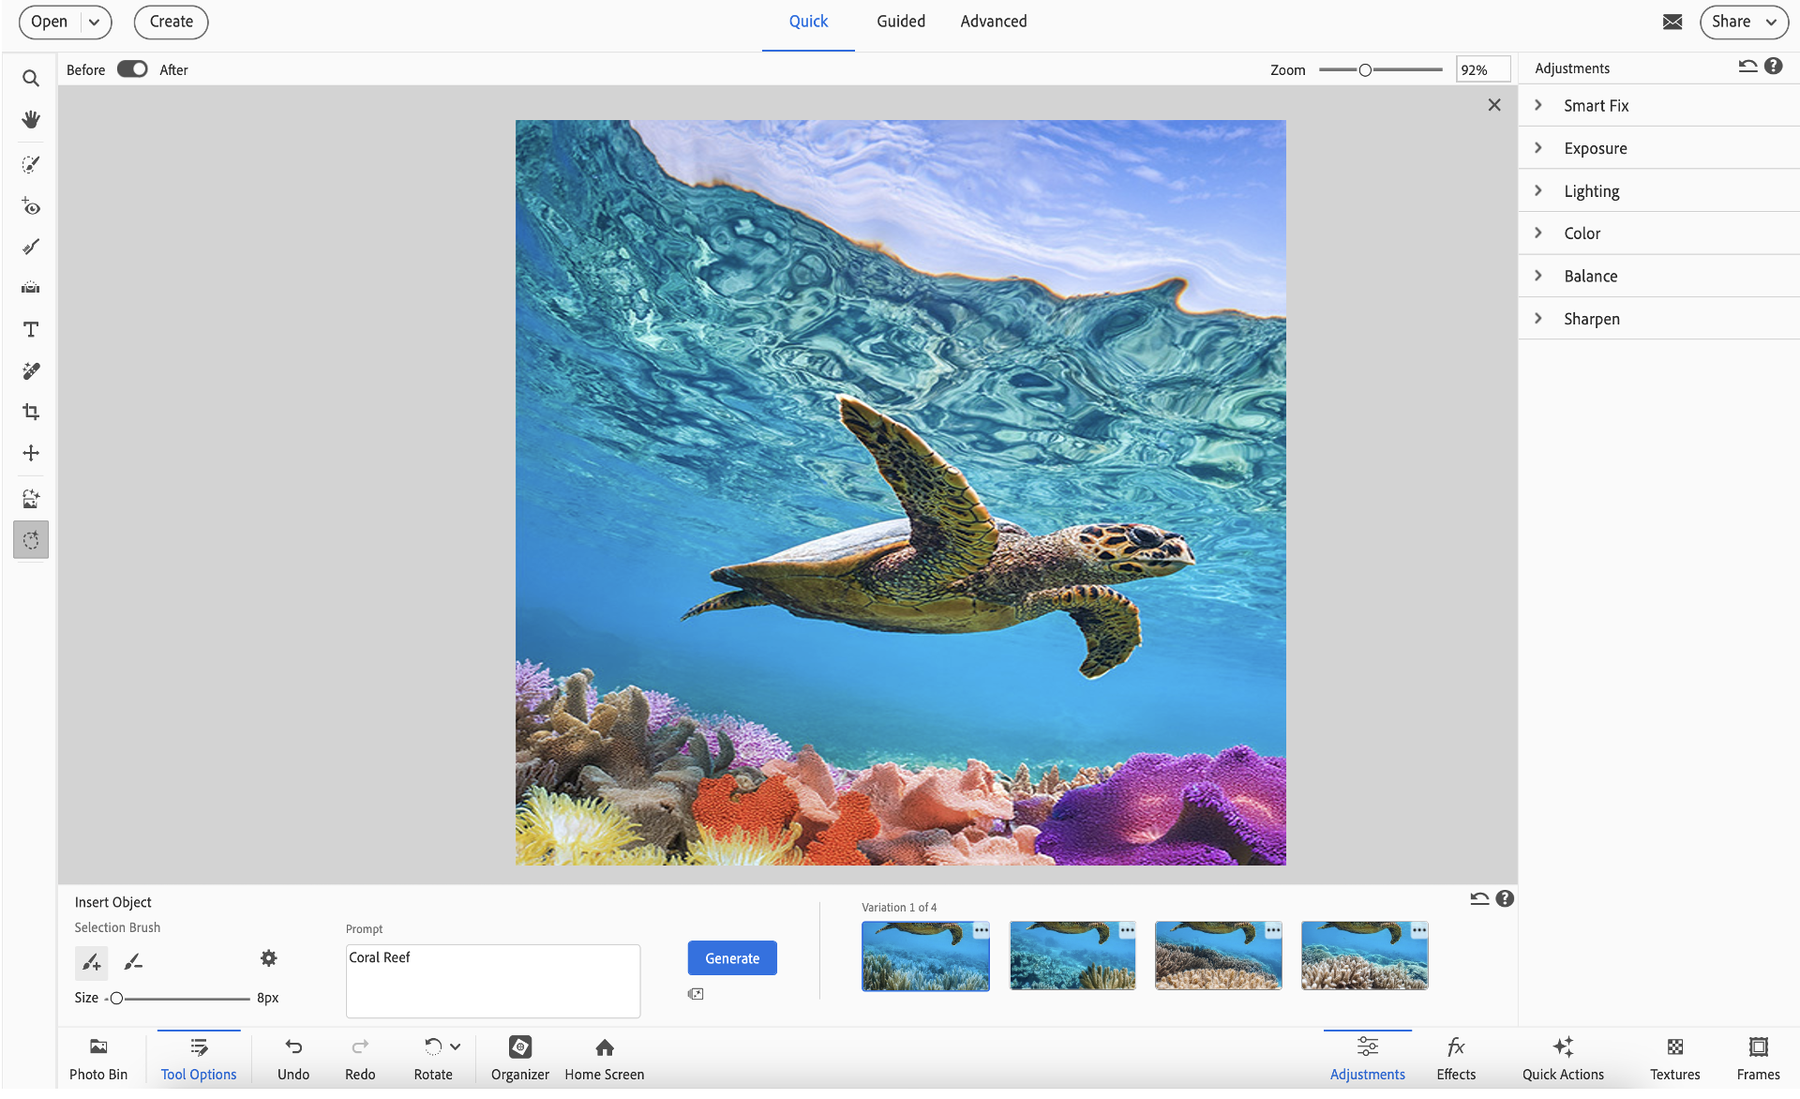Open the Organizer
1800x1099 pixels.
[520, 1057]
